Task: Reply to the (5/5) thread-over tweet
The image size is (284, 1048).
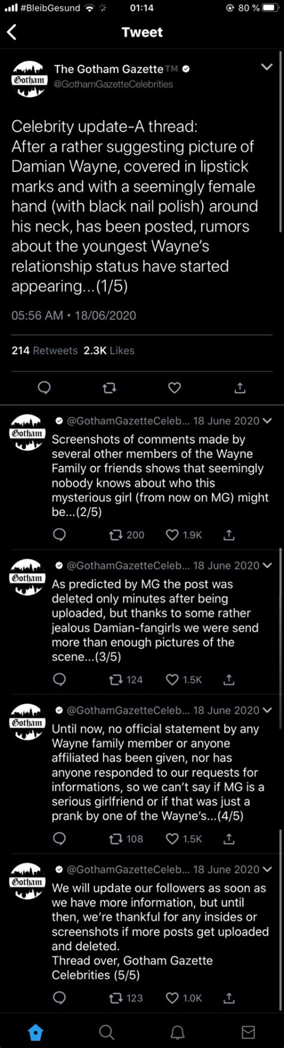Action: (59, 998)
